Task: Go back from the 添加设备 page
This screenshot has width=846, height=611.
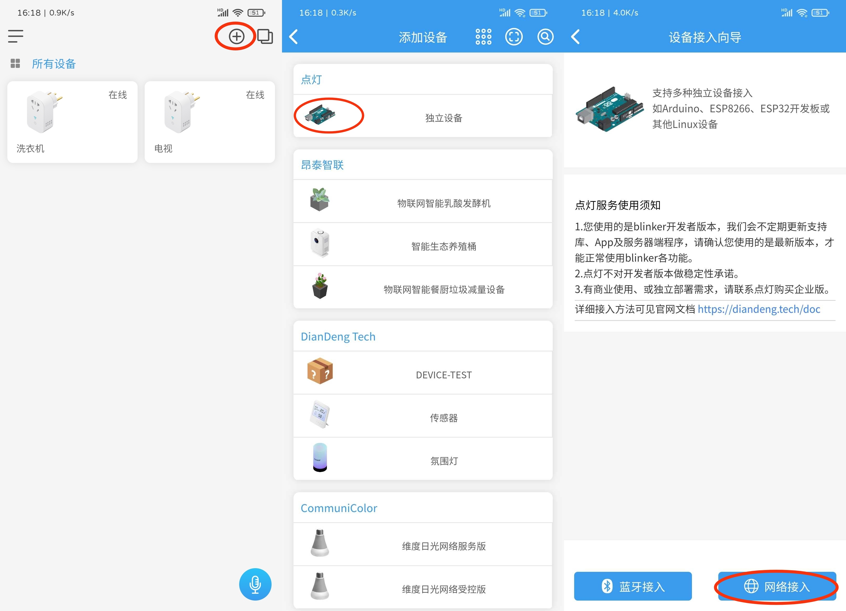Action: pyautogui.click(x=294, y=37)
